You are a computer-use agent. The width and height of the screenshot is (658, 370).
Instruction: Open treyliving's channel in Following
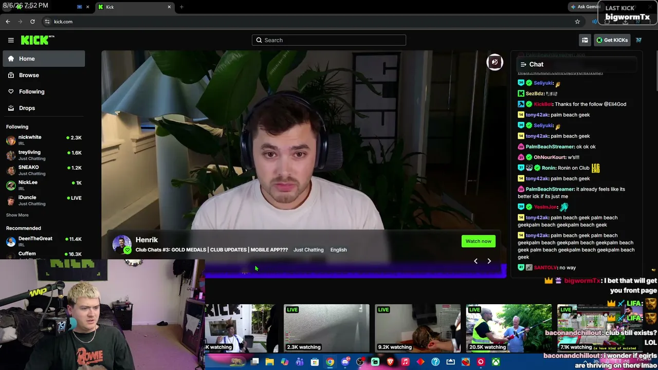tap(44, 155)
